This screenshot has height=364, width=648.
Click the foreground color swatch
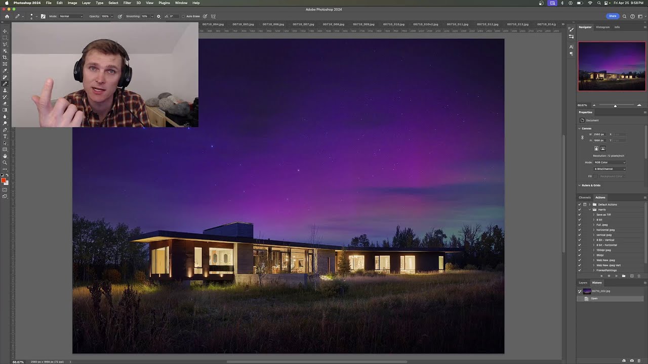click(x=4, y=181)
